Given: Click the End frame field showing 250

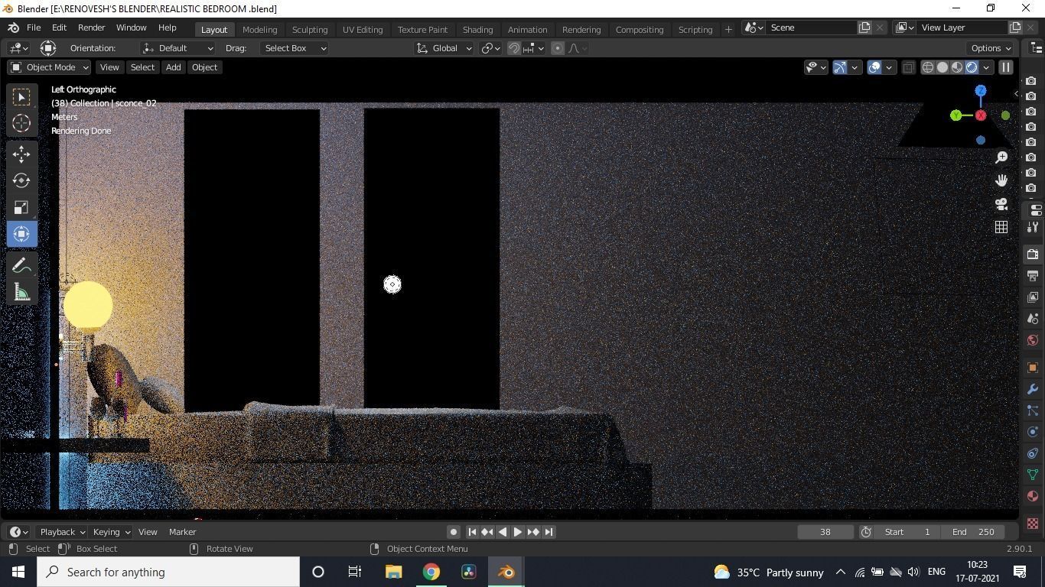Looking at the screenshot, I should pyautogui.click(x=974, y=532).
